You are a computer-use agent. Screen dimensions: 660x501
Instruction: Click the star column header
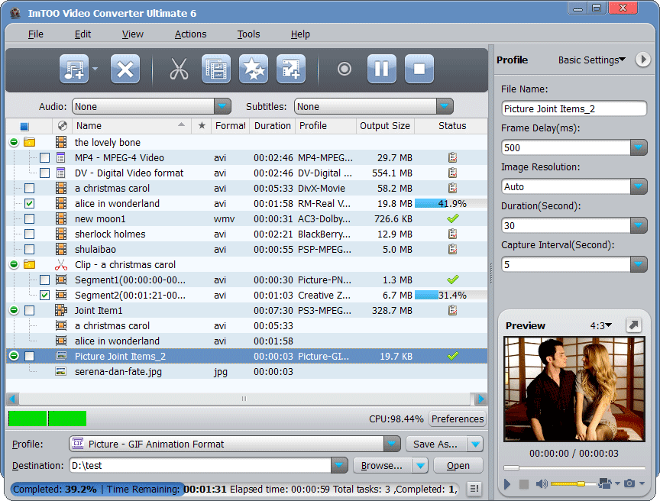pyautogui.click(x=202, y=126)
